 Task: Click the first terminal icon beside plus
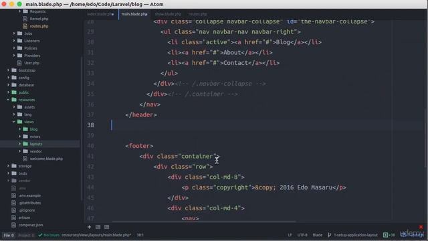pos(98,227)
